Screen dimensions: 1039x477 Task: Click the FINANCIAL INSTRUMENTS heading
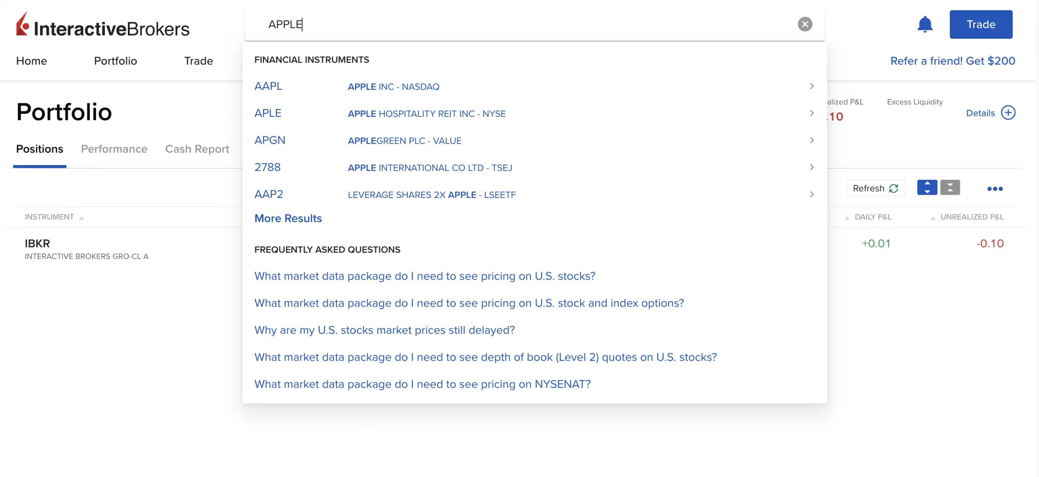pyautogui.click(x=312, y=60)
